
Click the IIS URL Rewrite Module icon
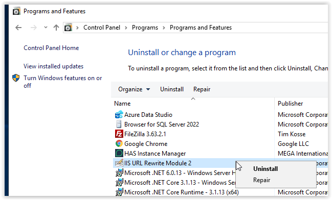click(119, 163)
